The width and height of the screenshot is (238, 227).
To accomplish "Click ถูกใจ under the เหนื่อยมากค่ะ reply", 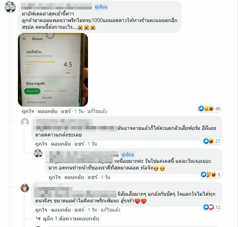I will [x=54, y=177].
